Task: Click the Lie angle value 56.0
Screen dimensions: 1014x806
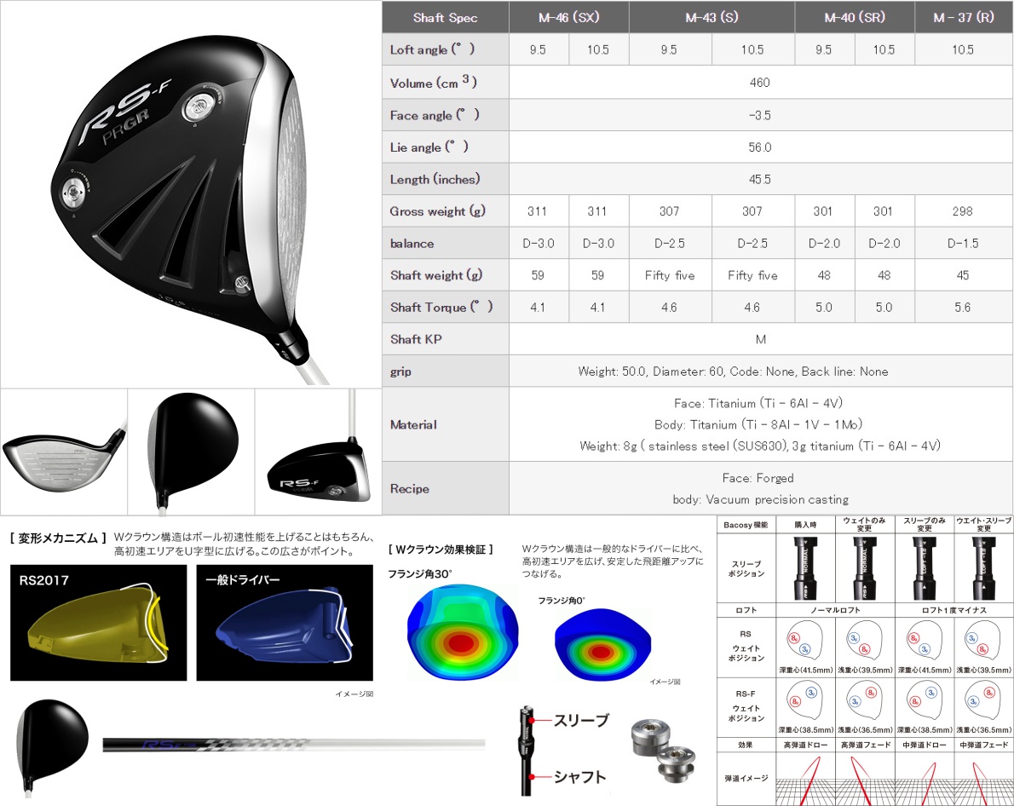Action: 760,147
